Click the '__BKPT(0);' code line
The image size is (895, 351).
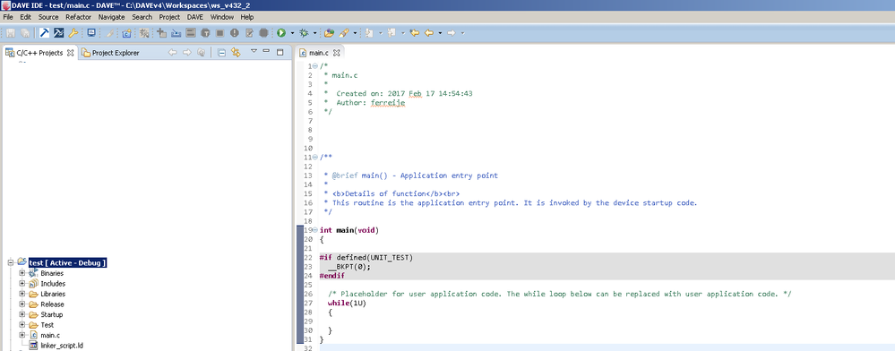(349, 267)
